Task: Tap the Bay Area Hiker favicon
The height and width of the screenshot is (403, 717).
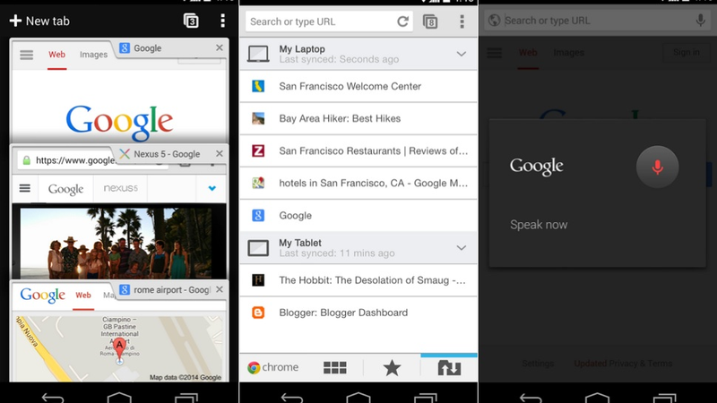Action: click(258, 118)
